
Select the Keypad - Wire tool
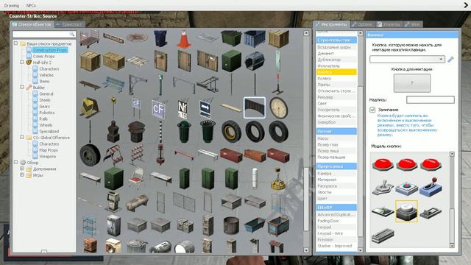pyautogui.click(x=336, y=233)
